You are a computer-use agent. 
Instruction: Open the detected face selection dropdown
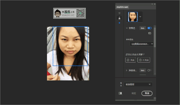coord(140,17)
